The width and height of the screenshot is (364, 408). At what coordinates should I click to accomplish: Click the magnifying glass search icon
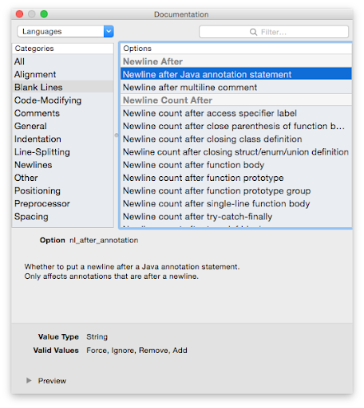pyautogui.click(x=253, y=32)
